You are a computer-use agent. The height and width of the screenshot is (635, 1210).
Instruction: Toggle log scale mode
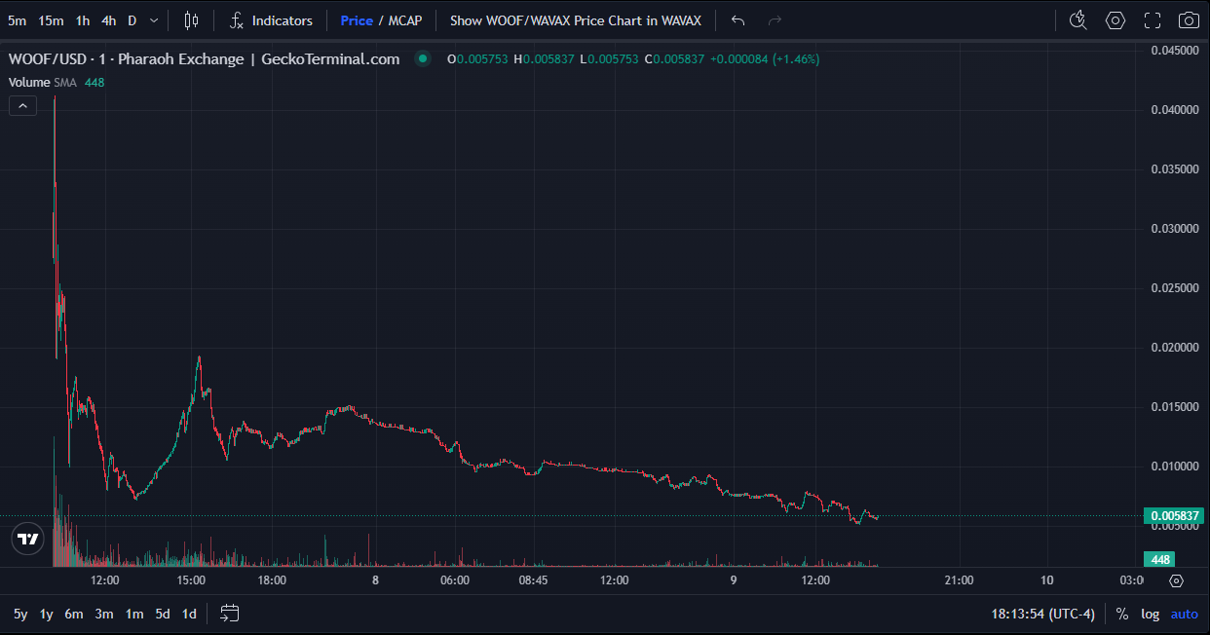tap(1151, 614)
